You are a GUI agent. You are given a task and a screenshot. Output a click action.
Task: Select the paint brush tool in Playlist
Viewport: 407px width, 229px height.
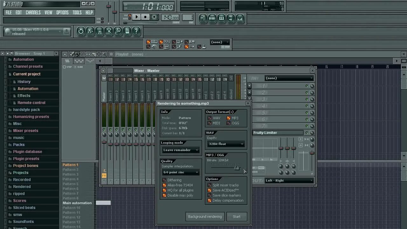(x=77, y=54)
